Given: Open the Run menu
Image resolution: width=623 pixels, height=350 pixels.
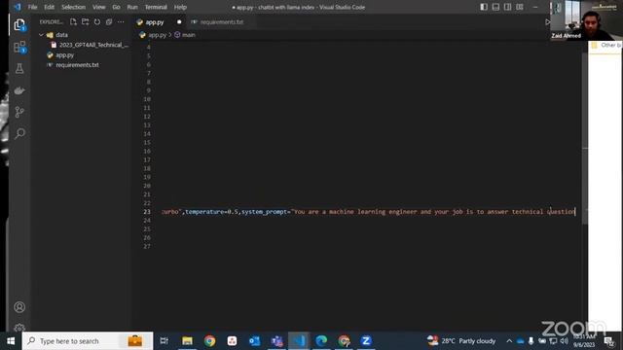Looking at the screenshot, I should [x=132, y=7].
